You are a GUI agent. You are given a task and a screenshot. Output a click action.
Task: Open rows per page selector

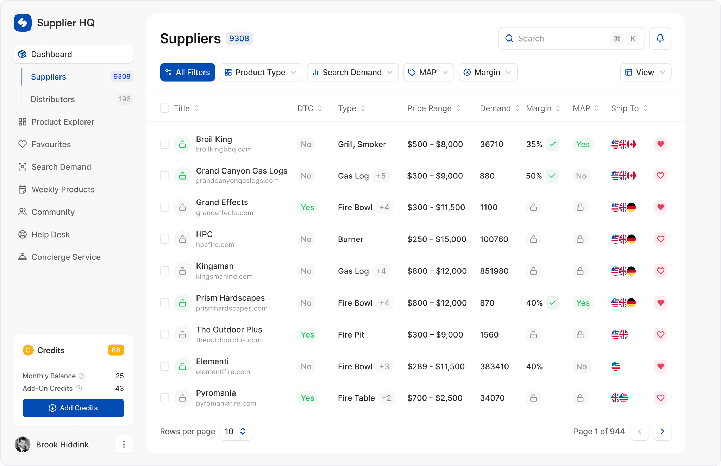click(x=236, y=431)
